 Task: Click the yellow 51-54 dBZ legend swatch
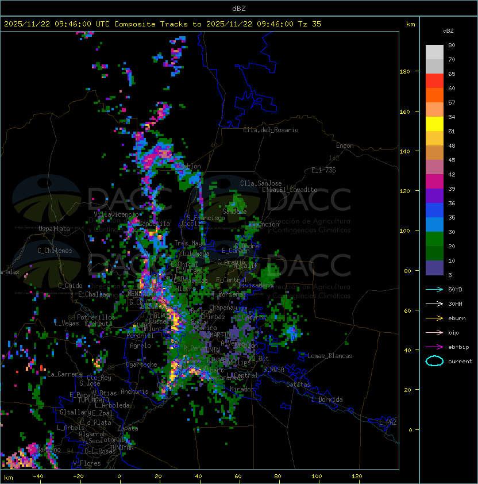tap(434, 124)
